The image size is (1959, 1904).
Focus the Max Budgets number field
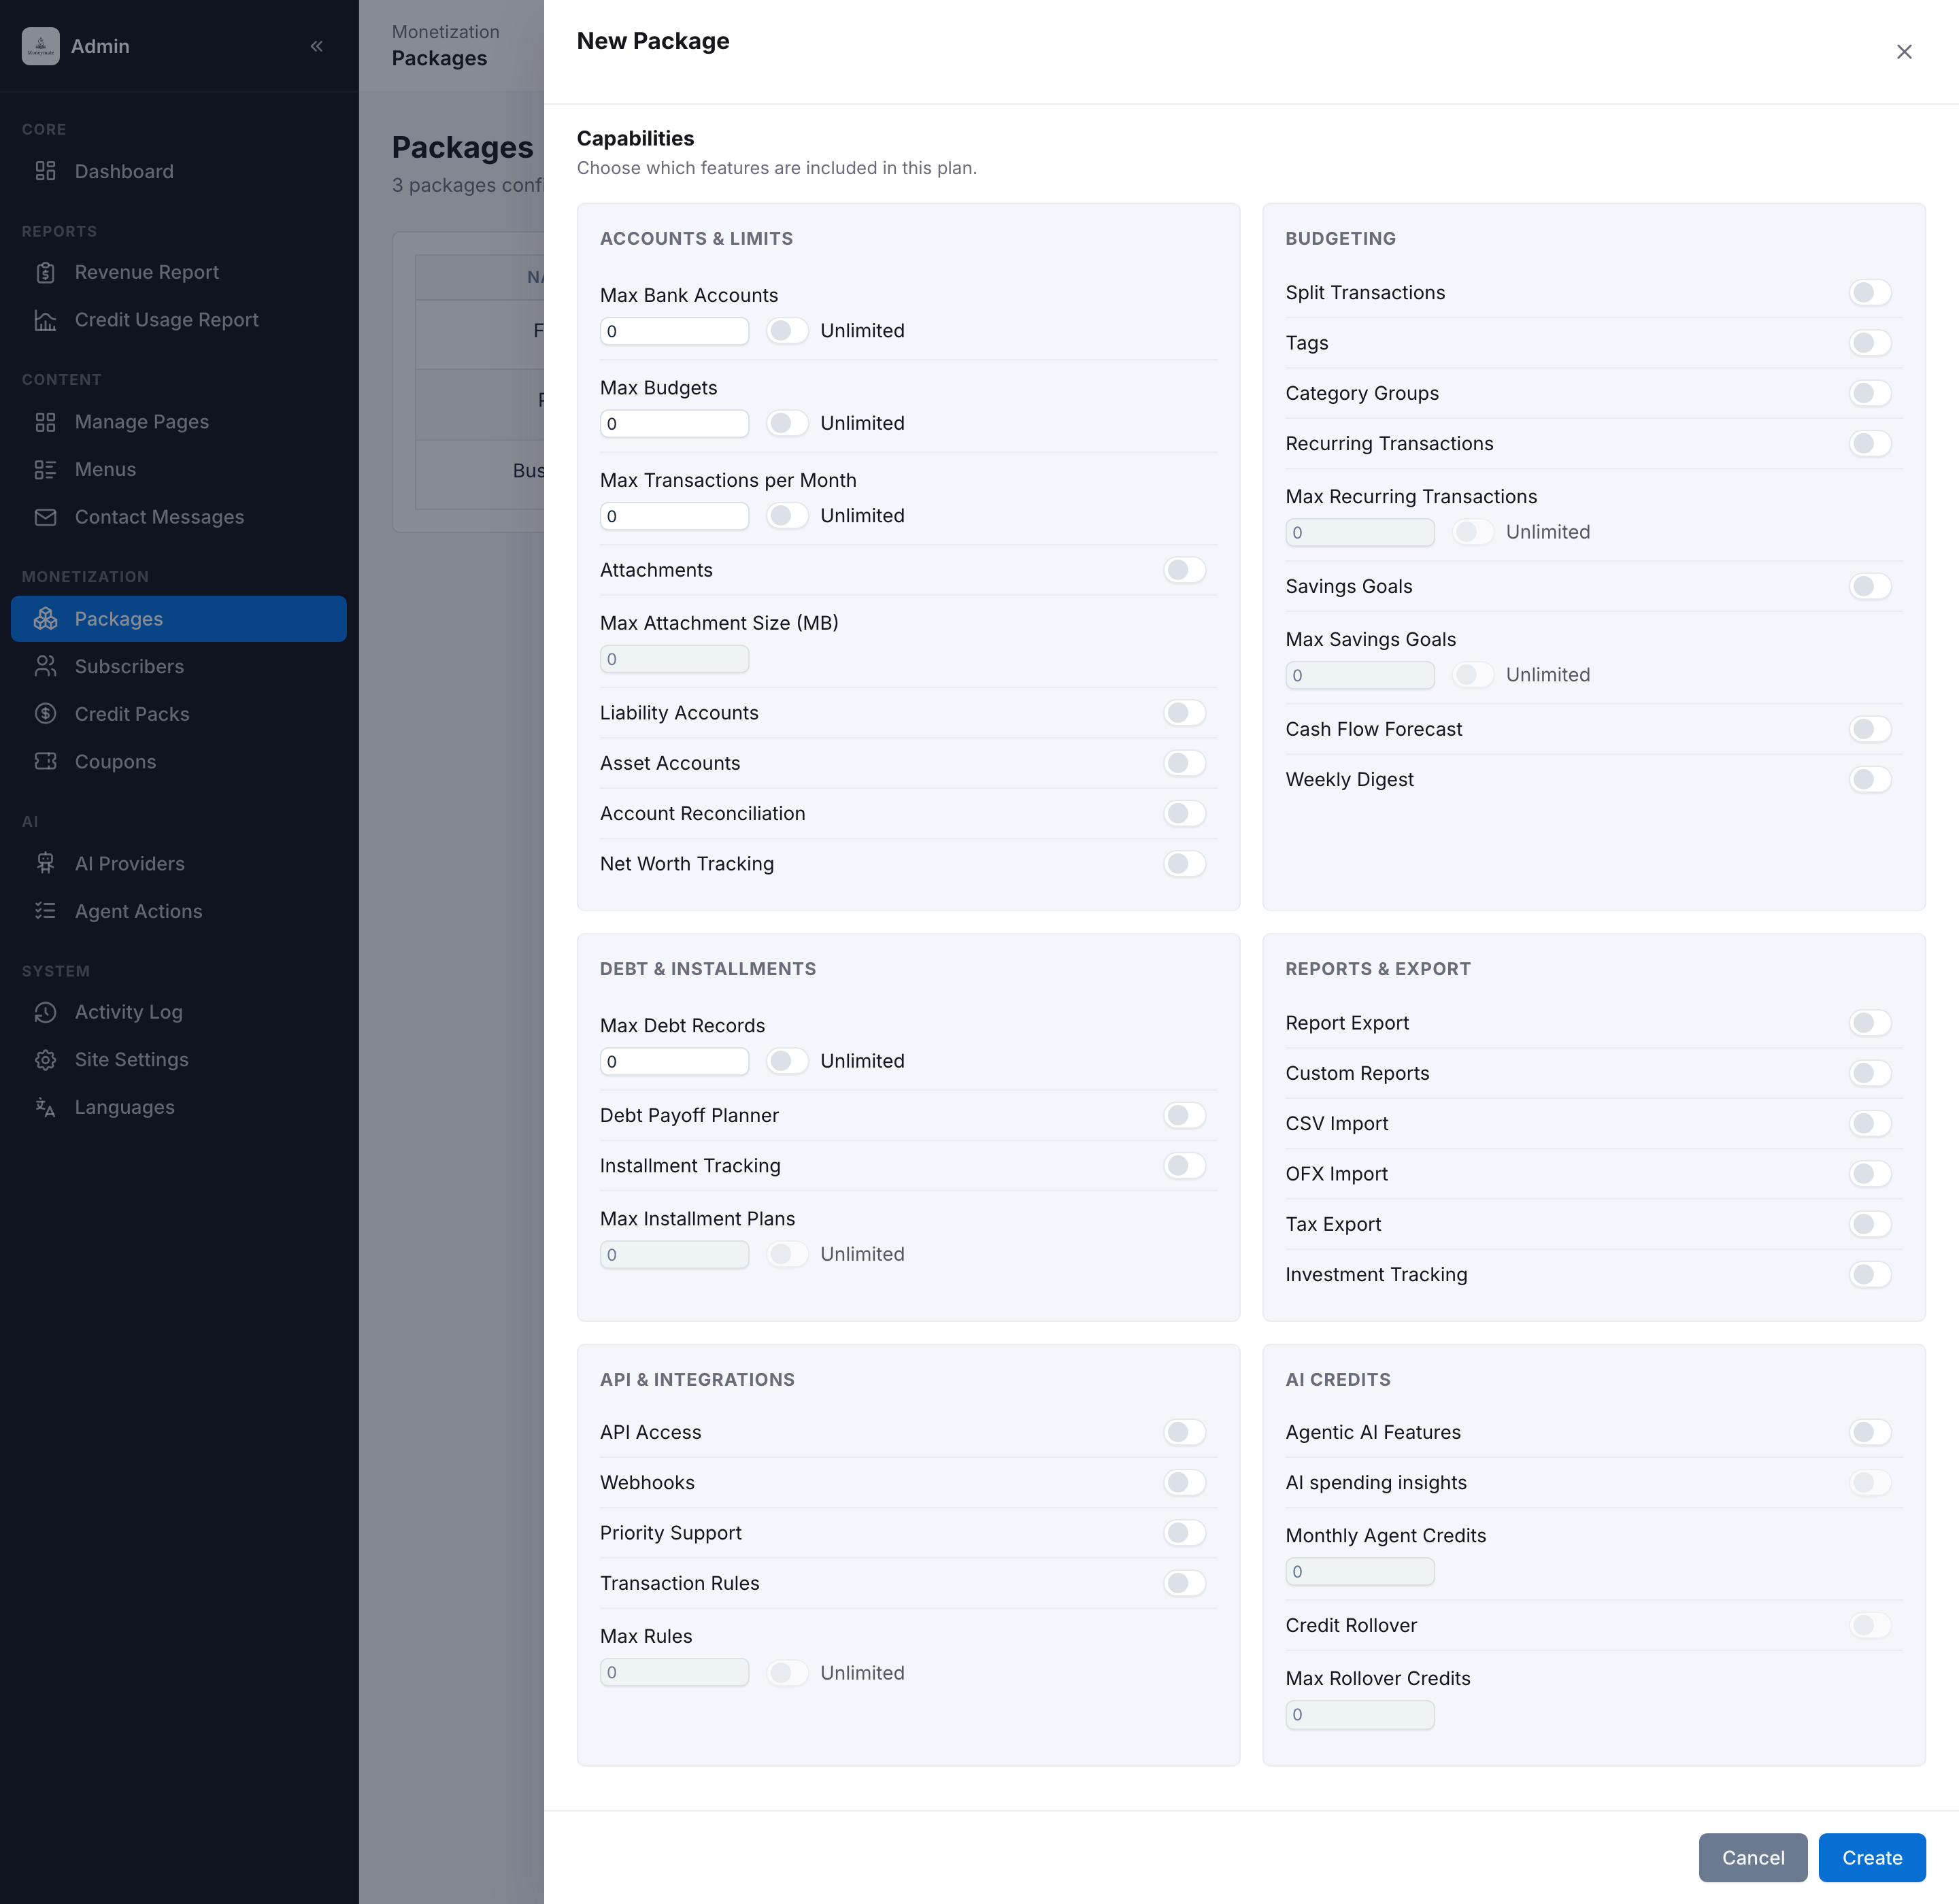(x=674, y=423)
